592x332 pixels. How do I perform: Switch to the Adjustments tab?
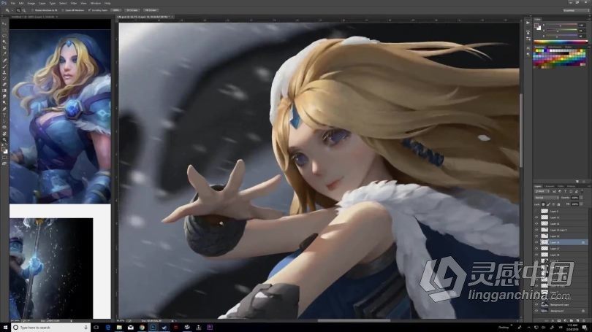click(555, 47)
